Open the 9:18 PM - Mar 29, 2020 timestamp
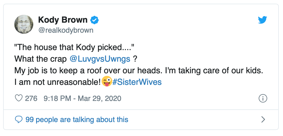283x136 pixels. click(x=83, y=99)
